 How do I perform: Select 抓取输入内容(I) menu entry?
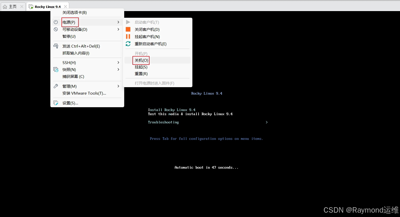click(87, 53)
